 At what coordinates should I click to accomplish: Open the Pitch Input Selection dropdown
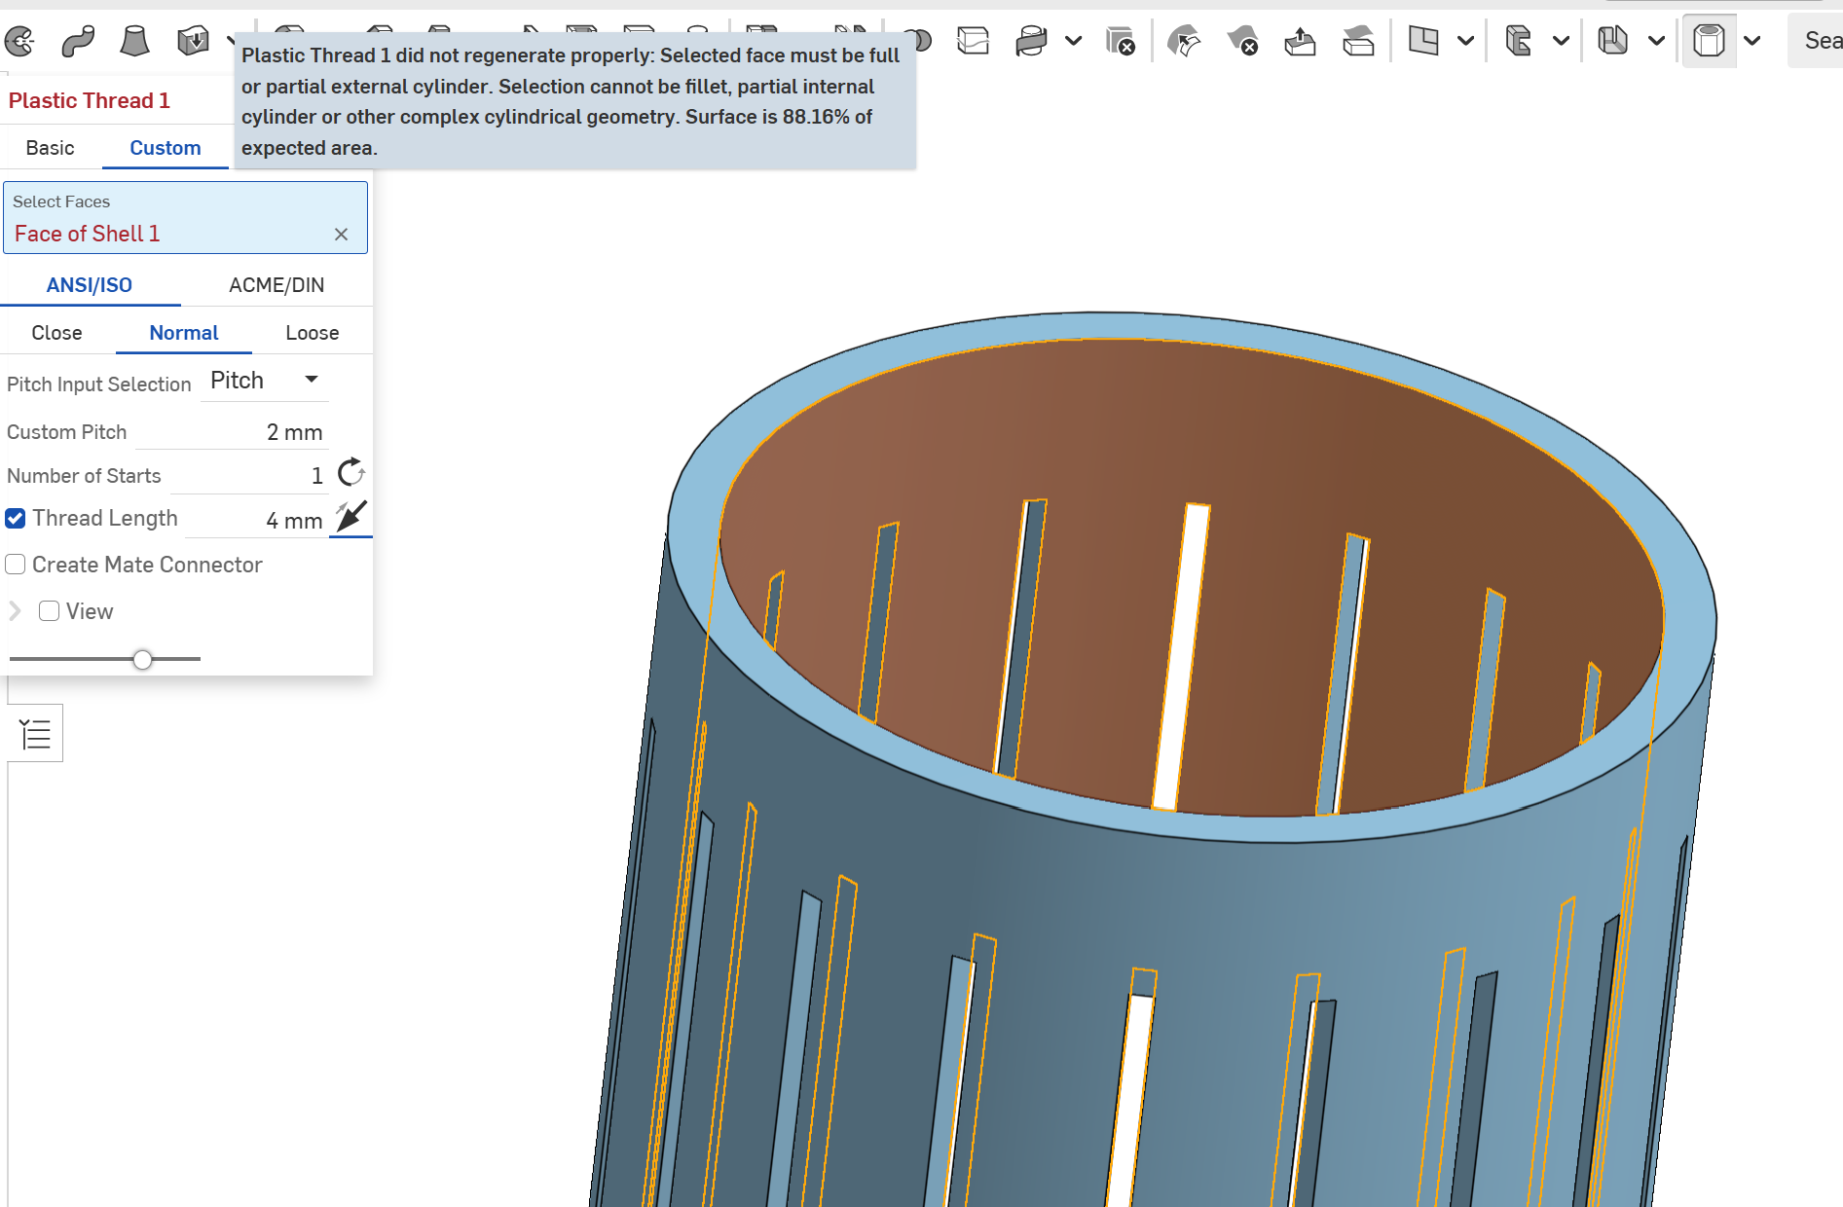265,381
